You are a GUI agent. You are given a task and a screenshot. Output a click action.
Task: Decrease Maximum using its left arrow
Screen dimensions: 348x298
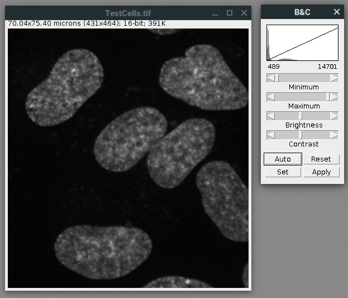coord(270,97)
